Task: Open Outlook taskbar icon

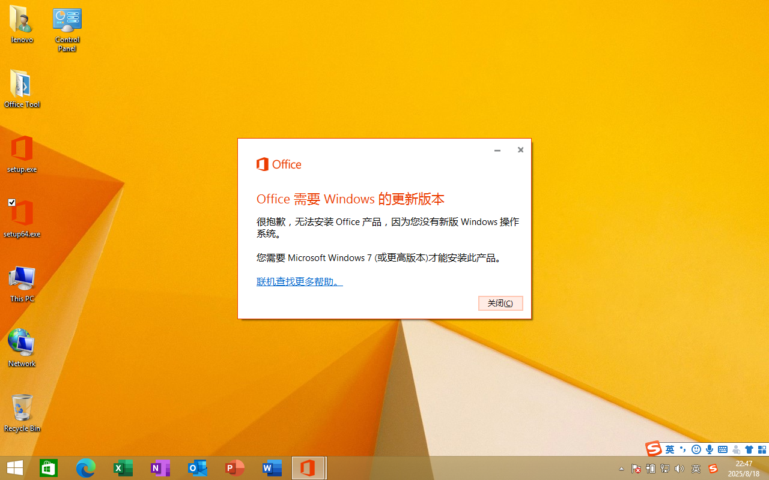Action: [x=198, y=468]
